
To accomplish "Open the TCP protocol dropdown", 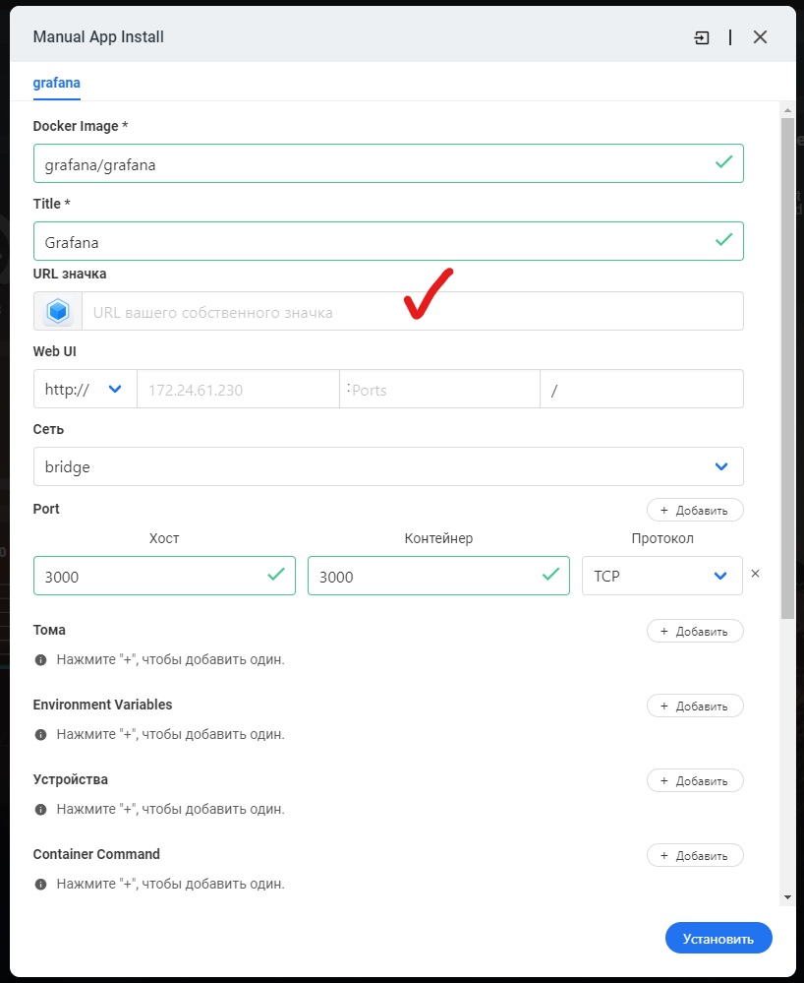I will (661, 577).
